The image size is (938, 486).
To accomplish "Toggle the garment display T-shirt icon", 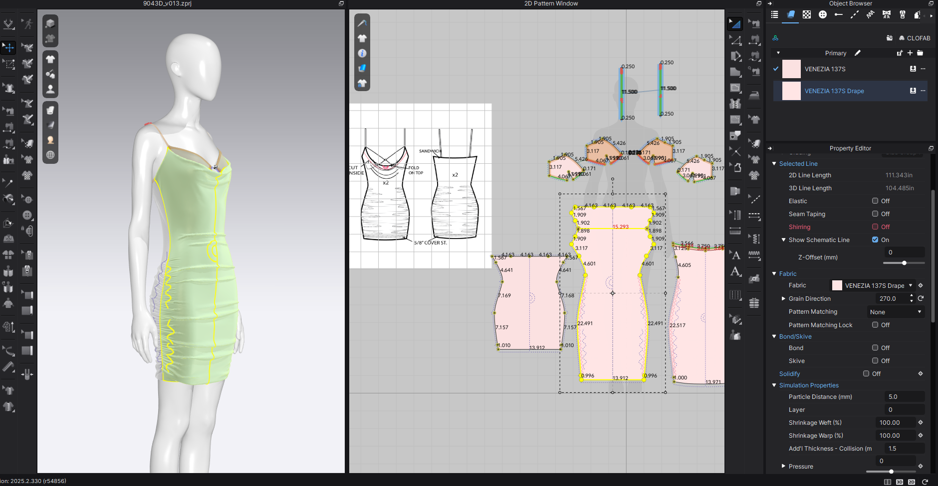I will 50,59.
